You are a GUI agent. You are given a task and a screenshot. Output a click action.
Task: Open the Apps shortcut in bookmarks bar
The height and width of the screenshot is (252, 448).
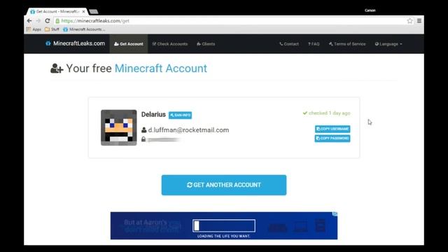click(34, 29)
